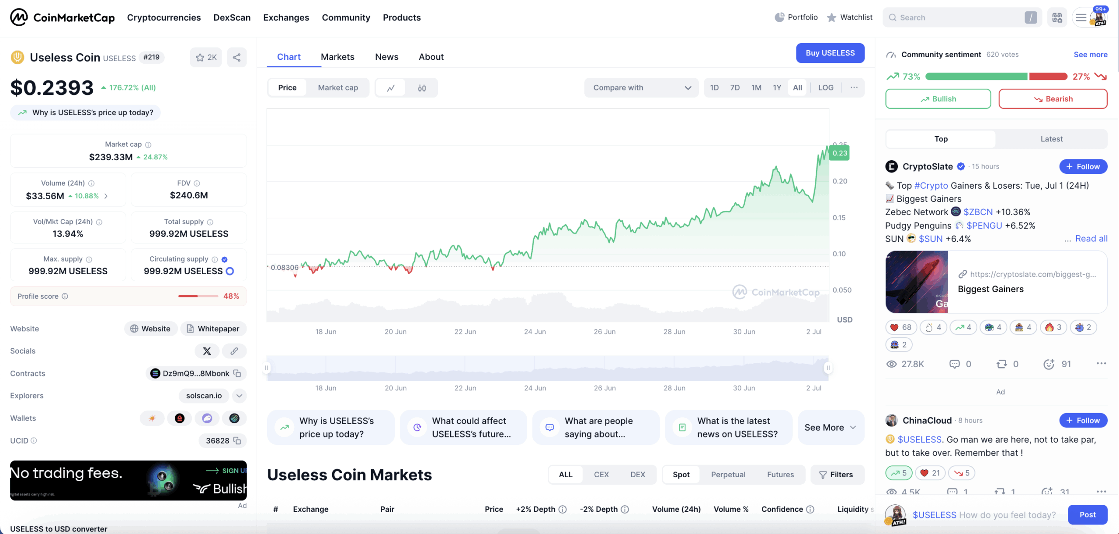1119x534 pixels.
Task: Expand the See More questions dropdown
Action: pos(831,427)
